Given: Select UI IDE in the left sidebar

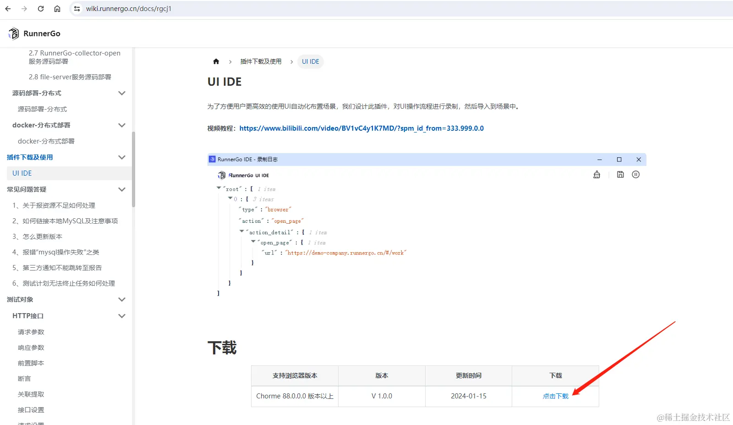Looking at the screenshot, I should click(69, 173).
